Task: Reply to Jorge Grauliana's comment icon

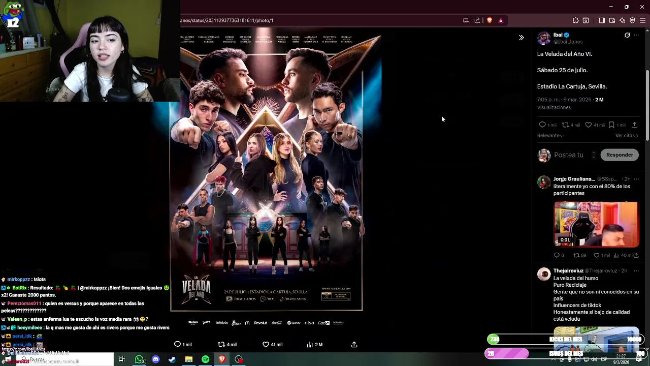Action: click(557, 255)
